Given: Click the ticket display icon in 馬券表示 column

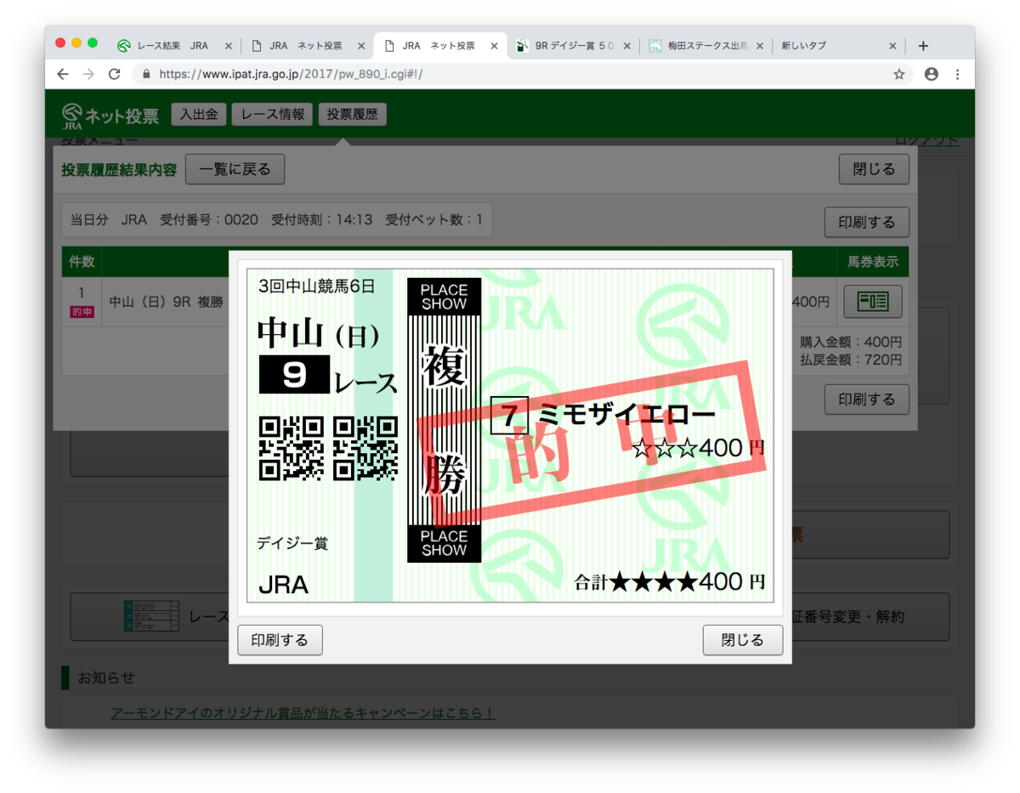Looking at the screenshot, I should click(x=872, y=302).
